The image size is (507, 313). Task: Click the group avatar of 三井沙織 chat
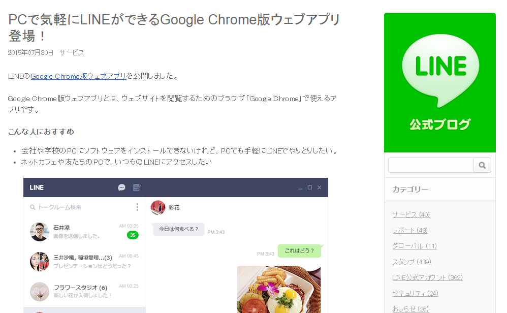(x=40, y=262)
